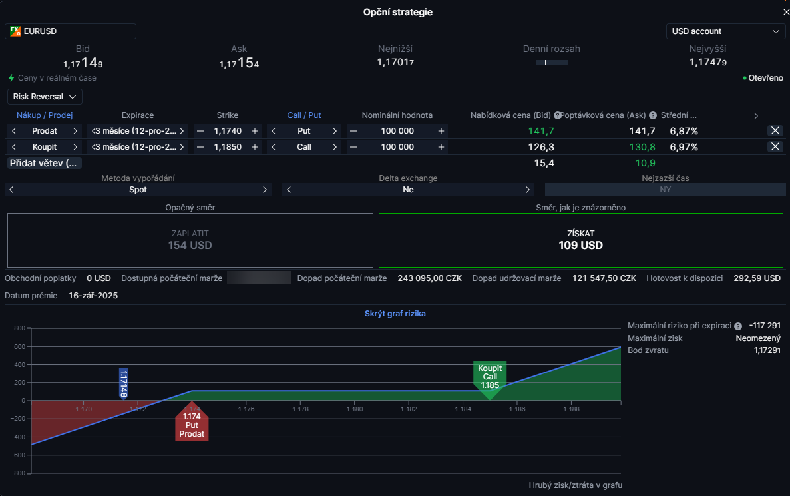The width and height of the screenshot is (790, 496).
Task: Toggle Delta exchange Ne with right arrow
Action: pos(528,190)
